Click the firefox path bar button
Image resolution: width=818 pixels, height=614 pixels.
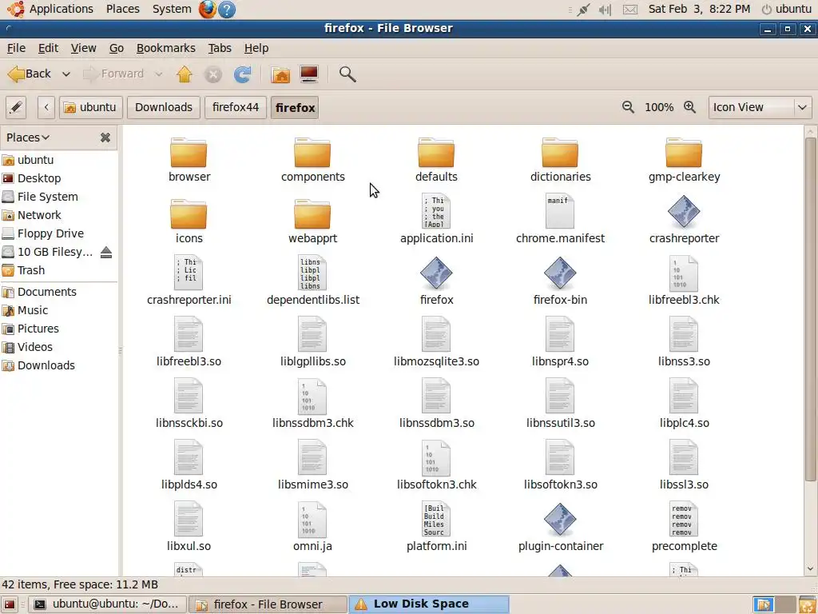295,108
